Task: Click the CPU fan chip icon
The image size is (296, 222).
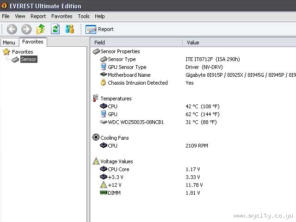Action: pos(104,145)
